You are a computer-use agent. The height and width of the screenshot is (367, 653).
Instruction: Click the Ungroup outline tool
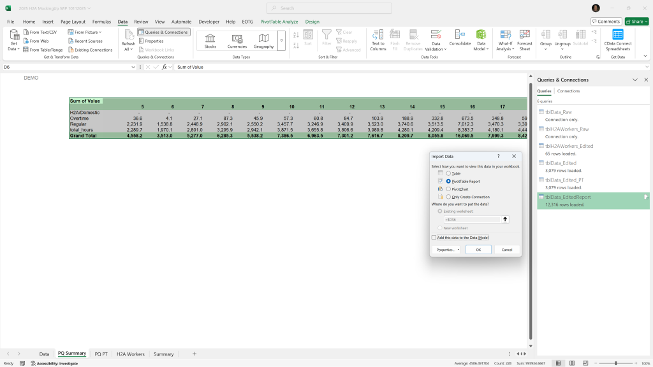[562, 40]
